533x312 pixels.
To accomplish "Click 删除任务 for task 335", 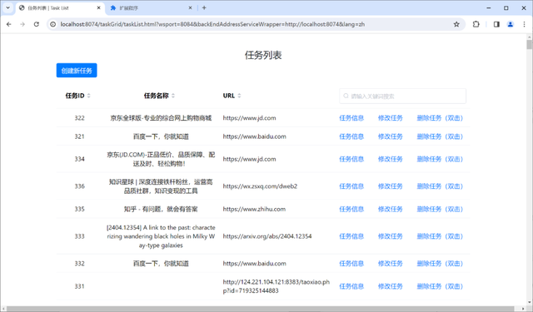I will coord(440,209).
